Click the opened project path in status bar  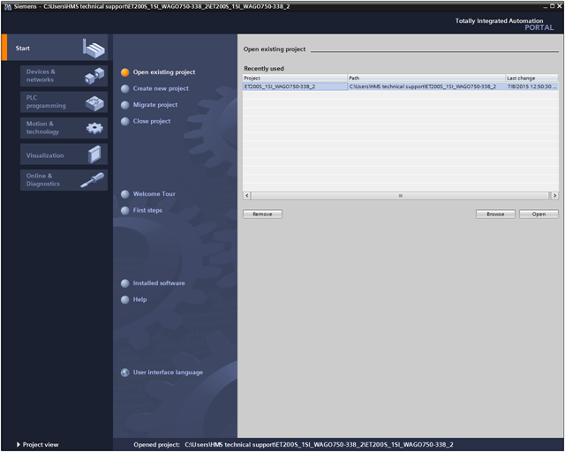coord(319,444)
